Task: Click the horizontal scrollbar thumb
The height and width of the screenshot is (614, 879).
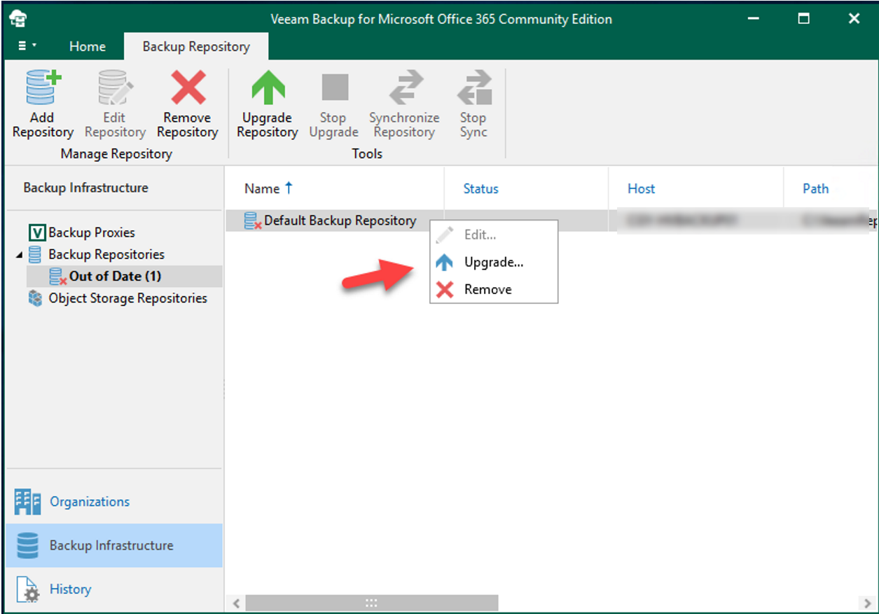Action: point(372,603)
